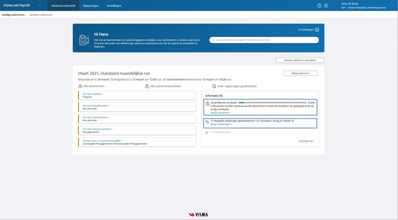Click the 21 bankbetalingen text

pos(221,132)
